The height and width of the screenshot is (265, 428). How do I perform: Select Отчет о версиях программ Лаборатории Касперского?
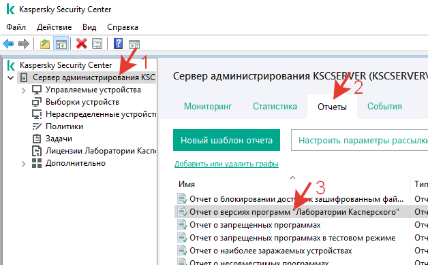coord(294,212)
